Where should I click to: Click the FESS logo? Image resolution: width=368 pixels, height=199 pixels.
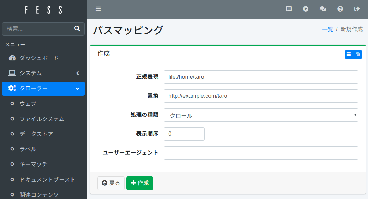click(44, 9)
